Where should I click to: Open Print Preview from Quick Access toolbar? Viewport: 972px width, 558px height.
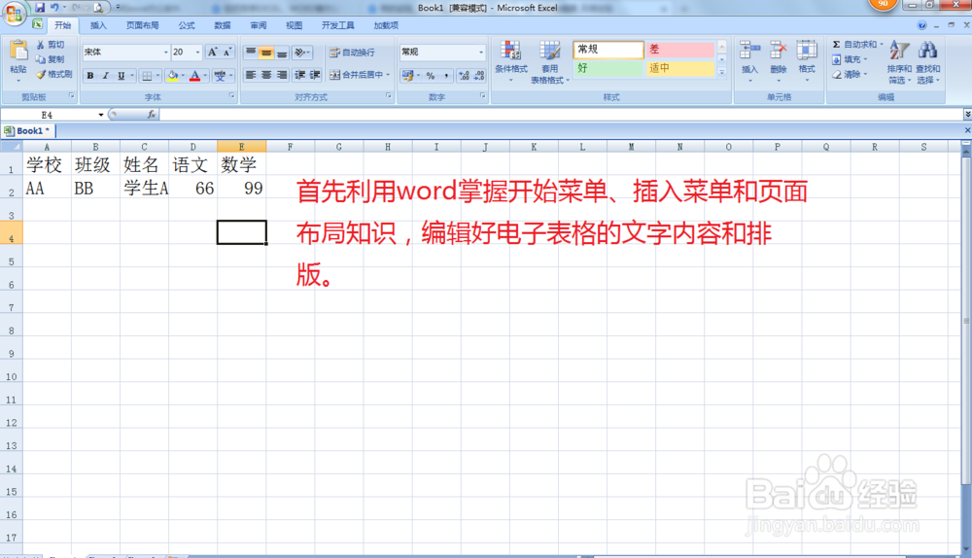(x=98, y=8)
